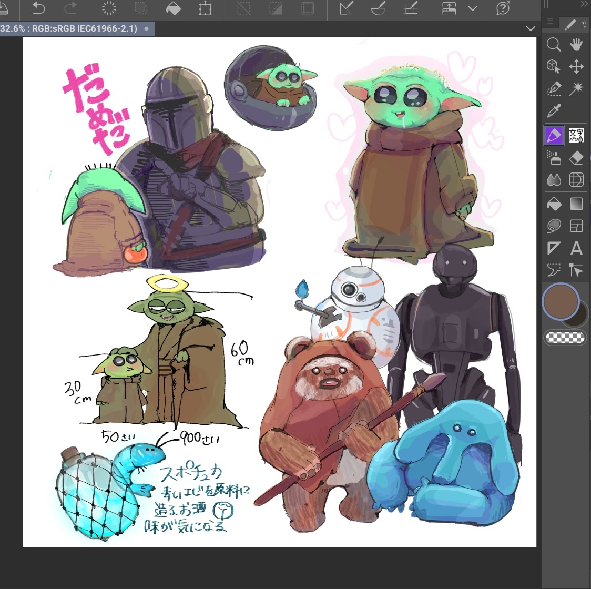Switch to transparent color below the color circles
Viewport: 591px width, 589px height.
coord(565,337)
